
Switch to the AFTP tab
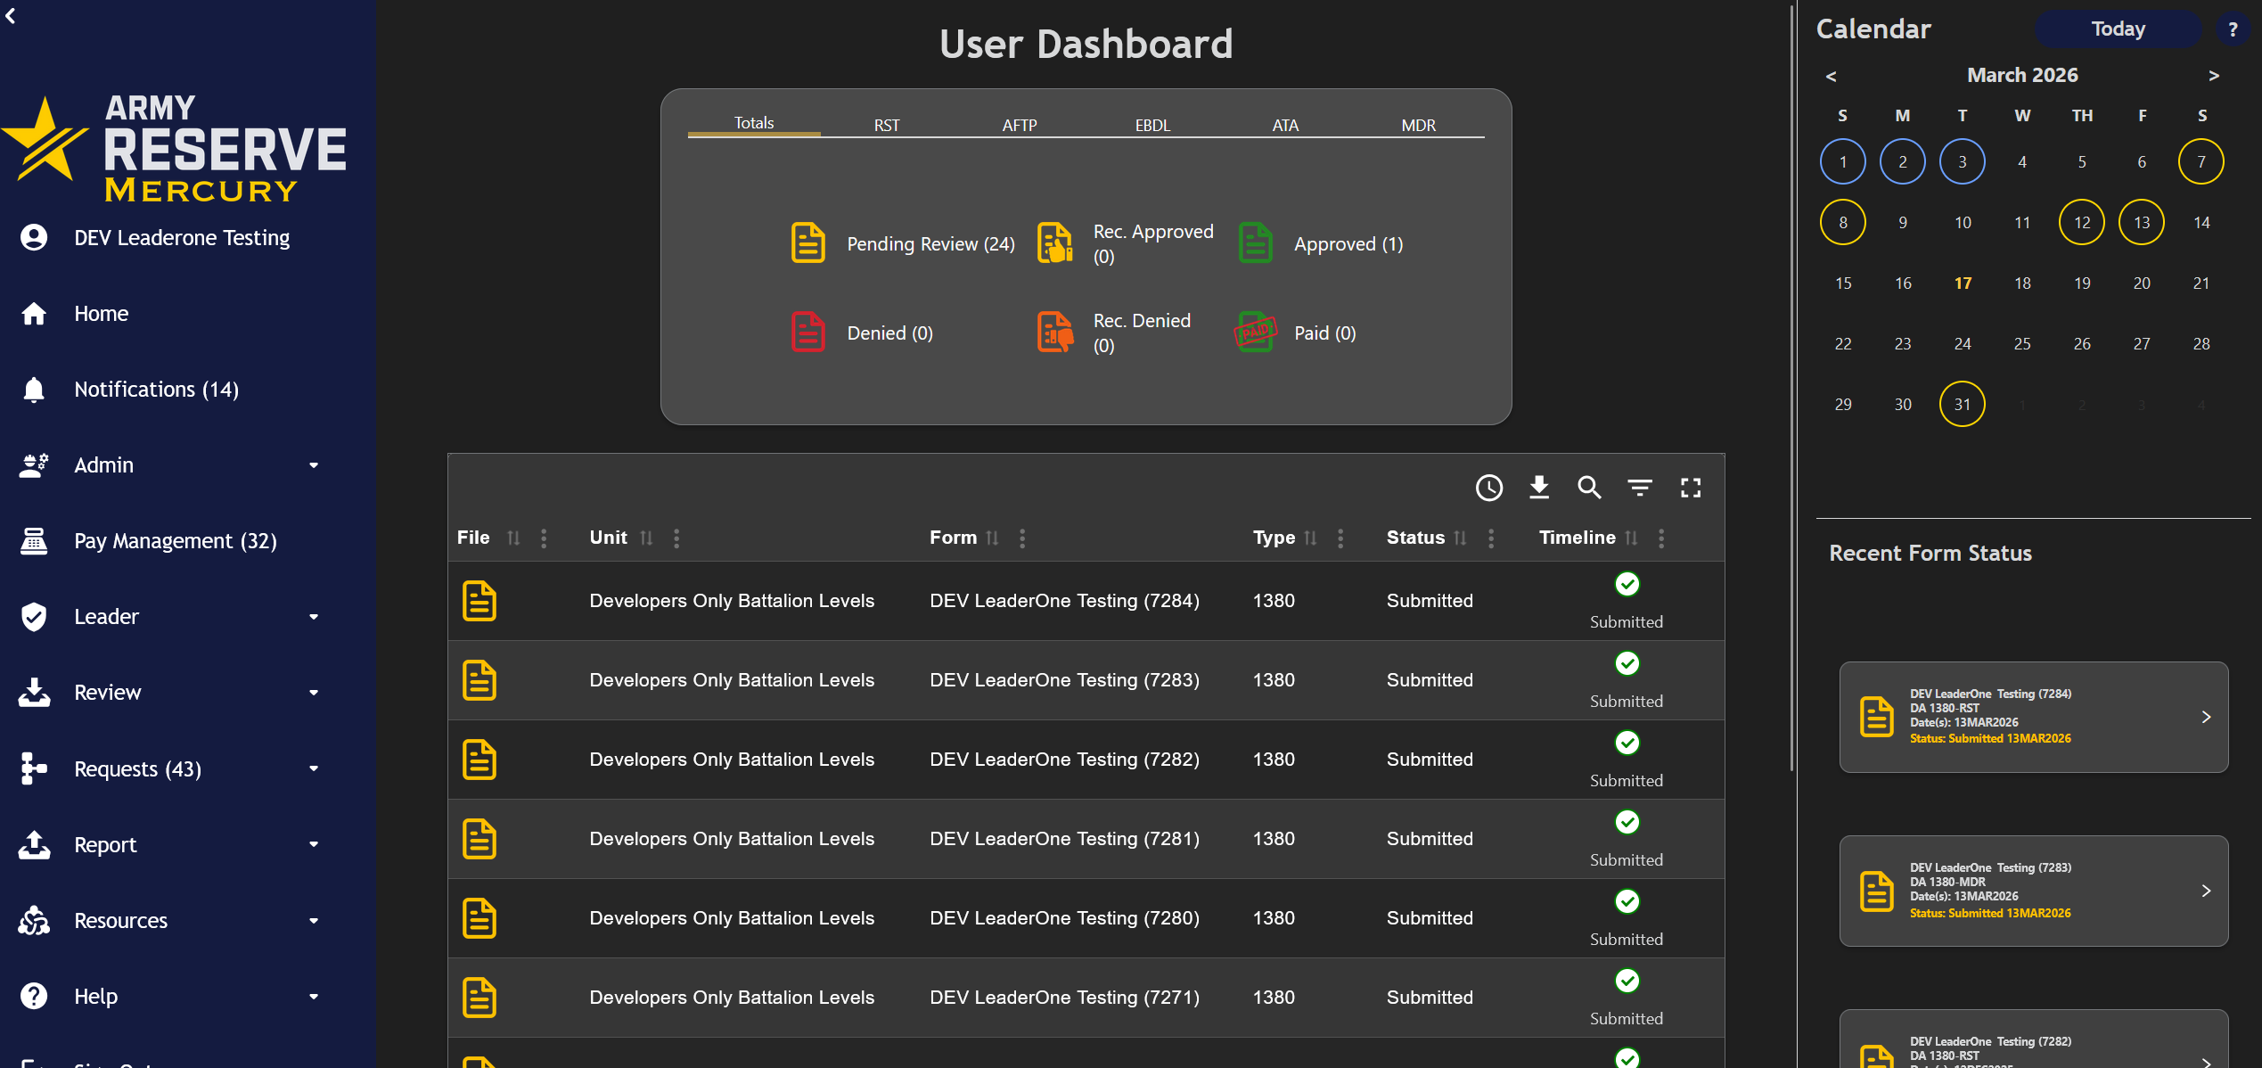pyautogui.click(x=1020, y=125)
